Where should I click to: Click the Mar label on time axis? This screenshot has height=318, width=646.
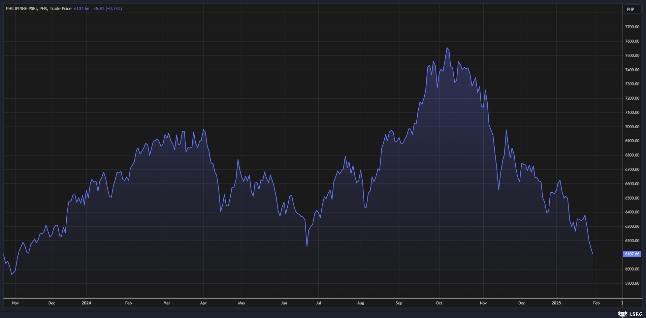(x=167, y=303)
